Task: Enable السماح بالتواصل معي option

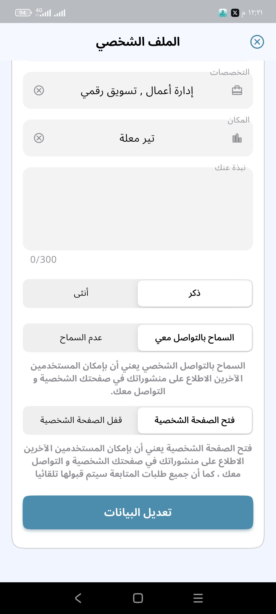Action: tap(195, 338)
